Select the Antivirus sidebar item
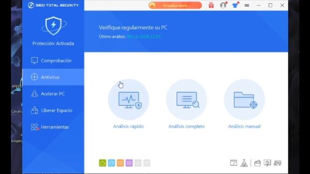The height and width of the screenshot is (174, 310). (53, 77)
